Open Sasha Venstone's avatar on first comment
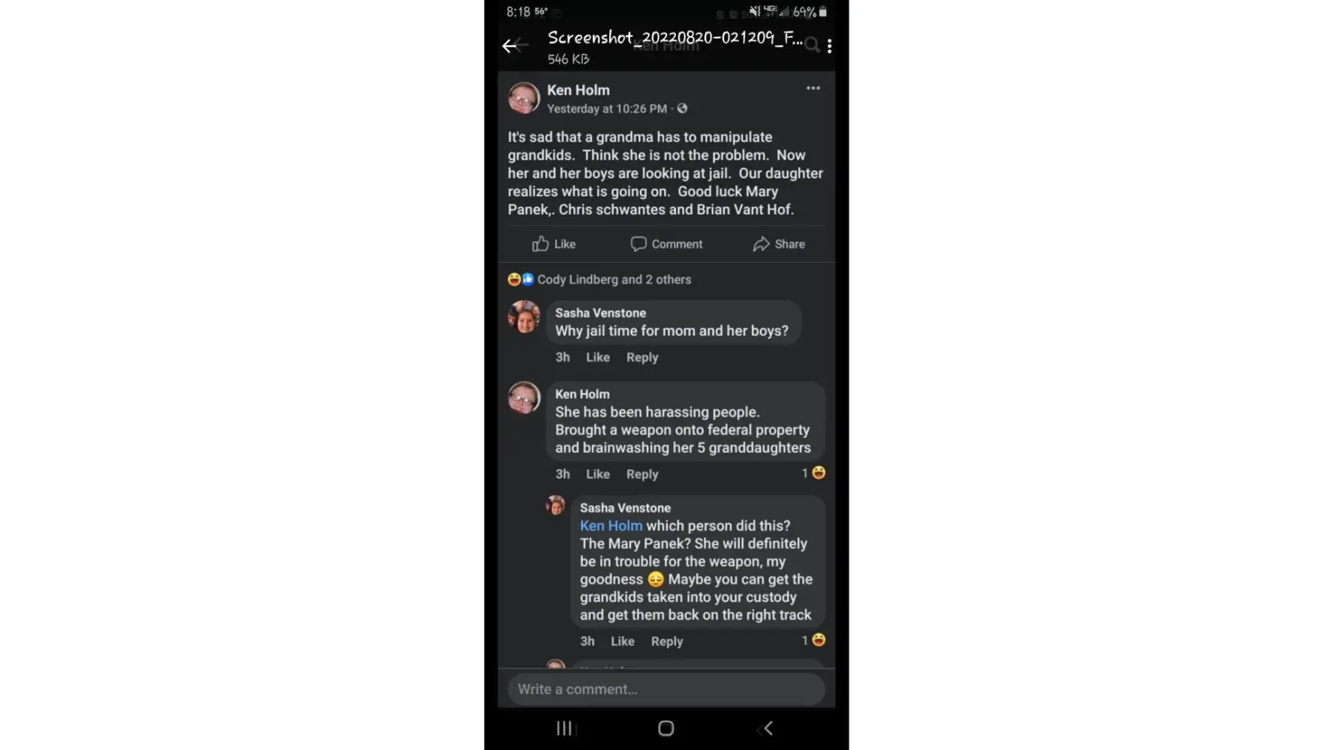Image resolution: width=1334 pixels, height=750 pixels. (x=524, y=317)
